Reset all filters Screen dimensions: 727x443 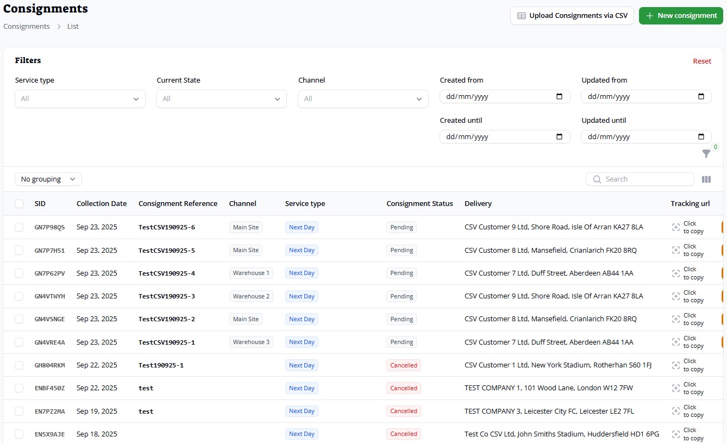tap(701, 61)
